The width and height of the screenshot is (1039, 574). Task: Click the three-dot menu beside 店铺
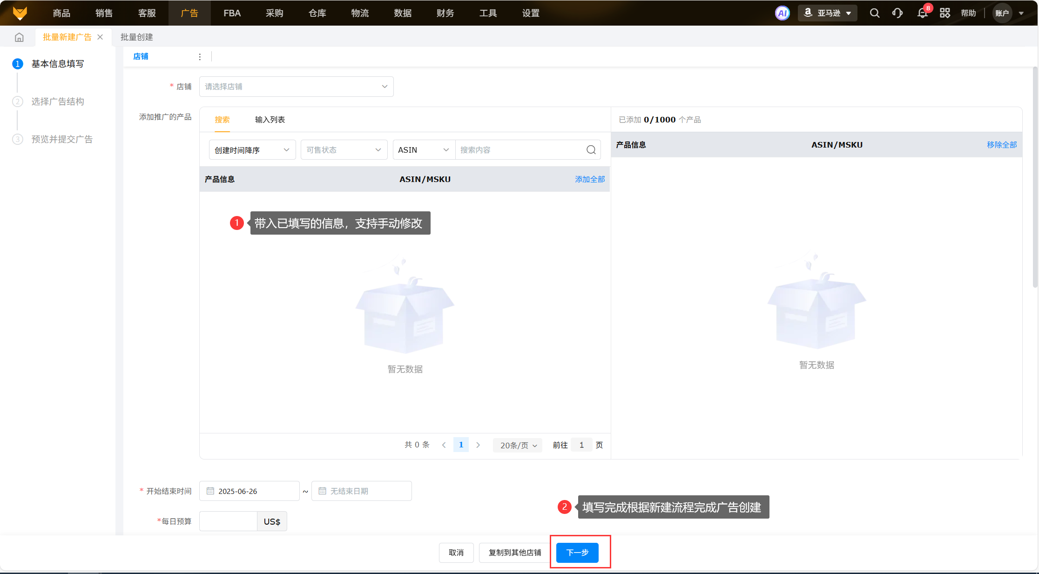(x=200, y=57)
